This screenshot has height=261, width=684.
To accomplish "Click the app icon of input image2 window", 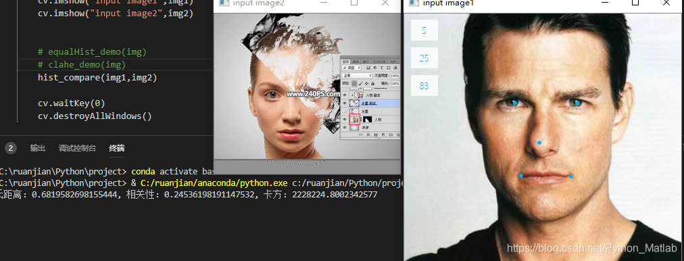I will coord(224,3).
